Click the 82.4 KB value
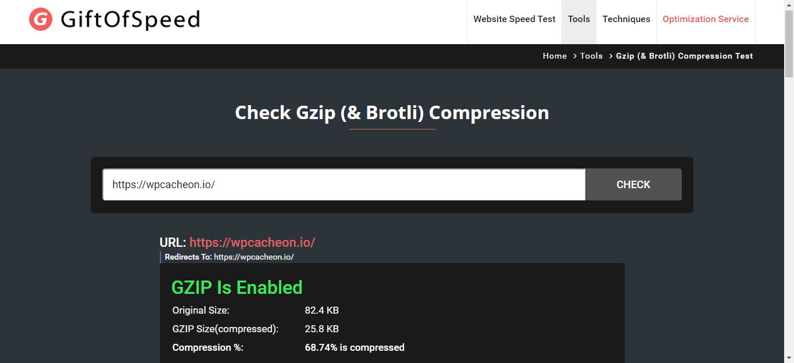Screen dimensions: 794x363 click(322, 310)
